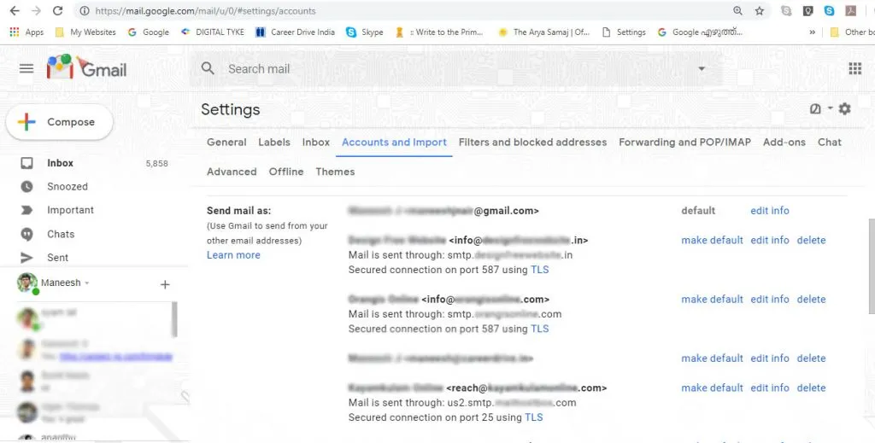Viewport: 875px width, 443px height.
Task: Click the browser address bar URL
Action: click(205, 10)
